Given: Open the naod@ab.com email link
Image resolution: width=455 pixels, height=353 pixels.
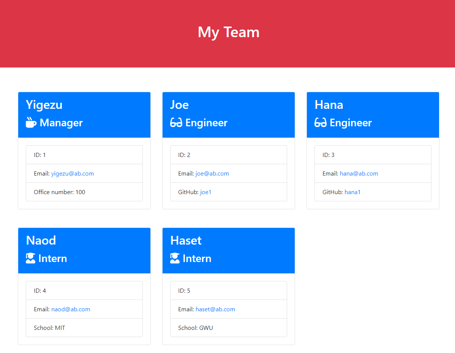Looking at the screenshot, I should tap(71, 309).
